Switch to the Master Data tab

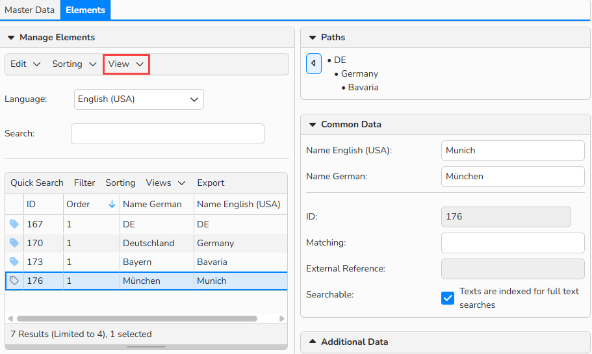(30, 10)
